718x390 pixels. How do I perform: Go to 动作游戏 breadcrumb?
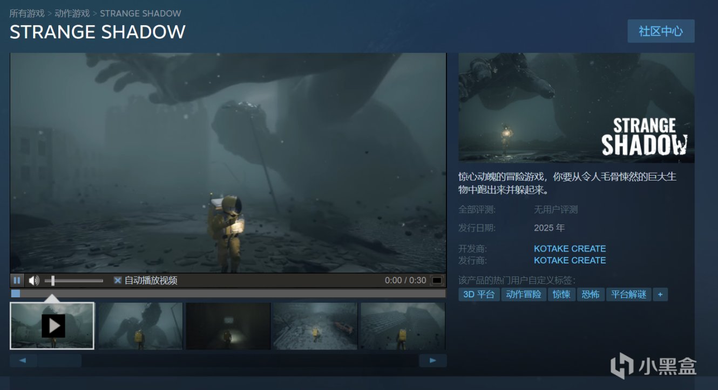(72, 13)
